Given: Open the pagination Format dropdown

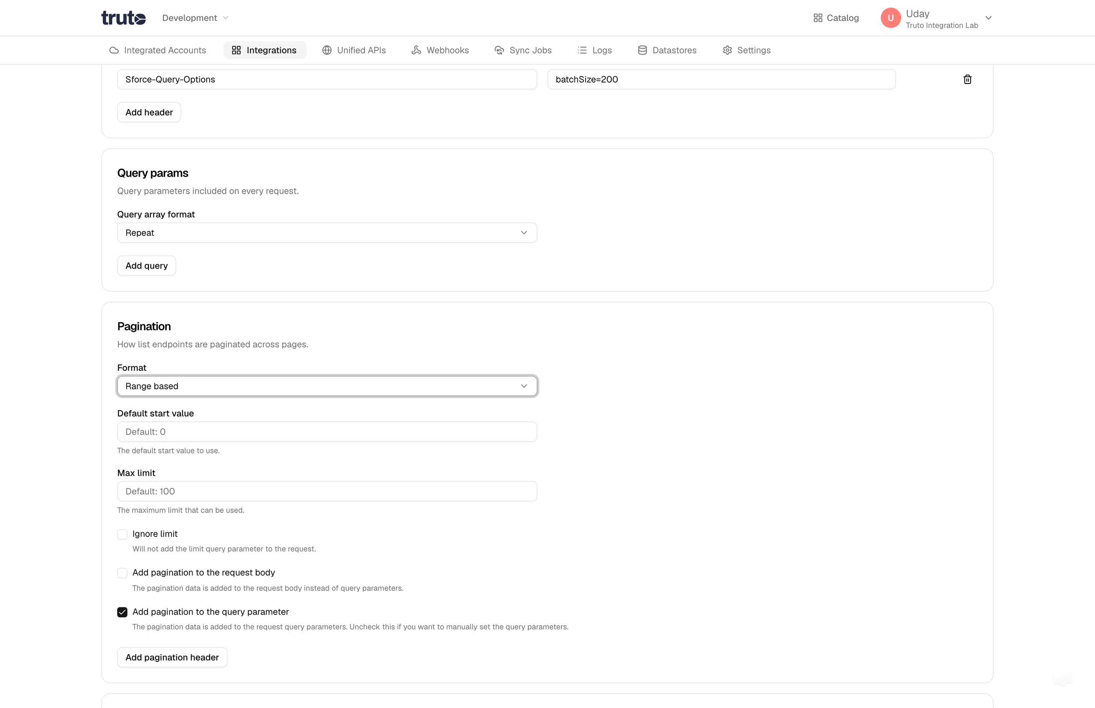Looking at the screenshot, I should [327, 386].
